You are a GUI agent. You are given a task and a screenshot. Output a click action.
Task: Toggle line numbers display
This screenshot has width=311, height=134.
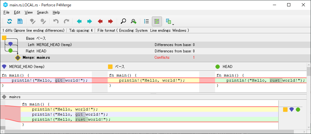point(146,21)
